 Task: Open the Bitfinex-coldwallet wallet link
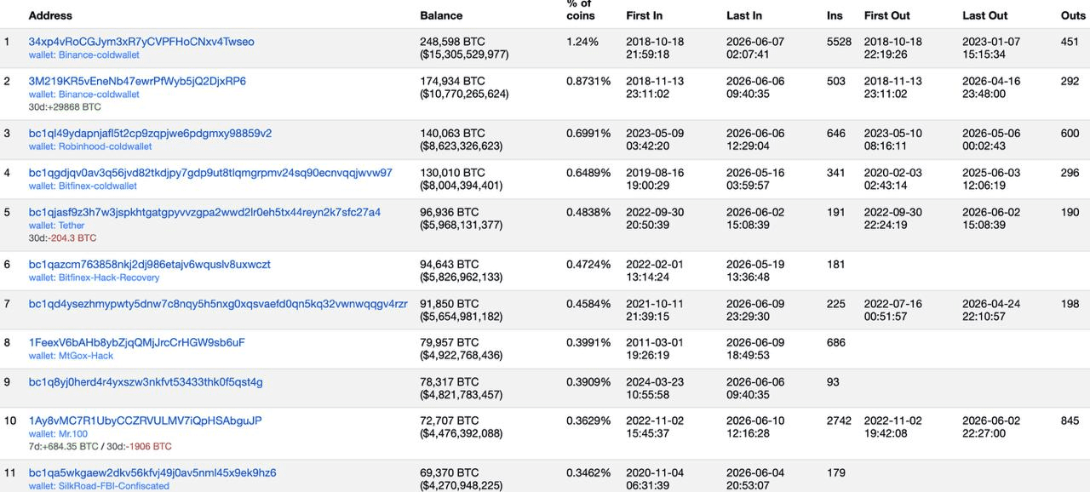pos(97,186)
